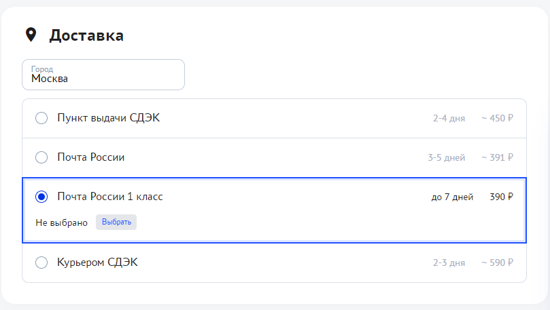
Task: Click the 2-4 дня delivery time
Action: pos(449,118)
